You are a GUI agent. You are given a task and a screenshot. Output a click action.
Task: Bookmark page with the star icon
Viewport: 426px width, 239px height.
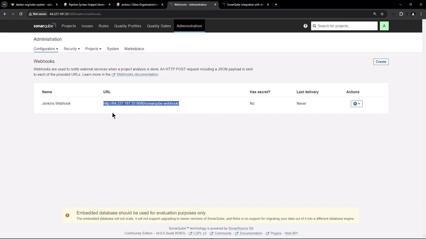pyautogui.click(x=382, y=14)
